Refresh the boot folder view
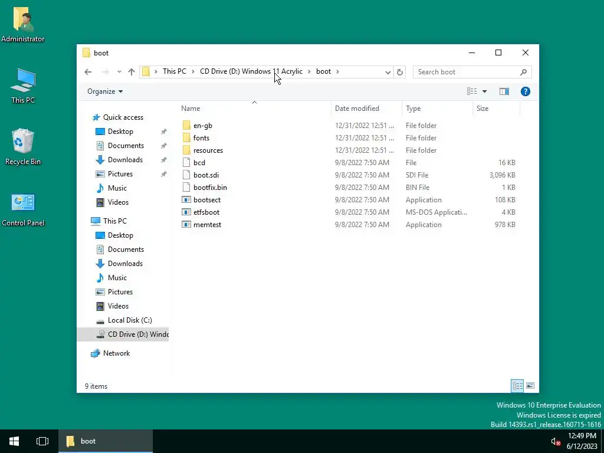 [x=399, y=72]
